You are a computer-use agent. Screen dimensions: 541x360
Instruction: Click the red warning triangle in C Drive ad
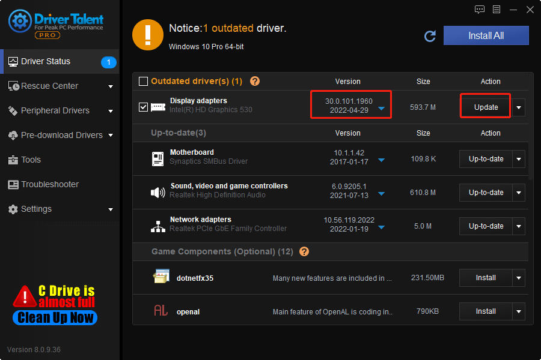coord(25,296)
